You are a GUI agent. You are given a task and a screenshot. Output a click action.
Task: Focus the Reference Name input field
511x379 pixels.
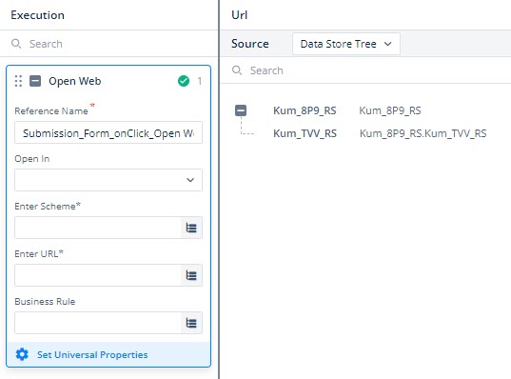point(108,132)
